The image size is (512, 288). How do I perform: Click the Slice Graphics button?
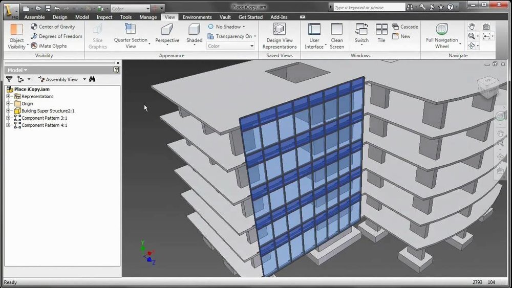pyautogui.click(x=98, y=36)
